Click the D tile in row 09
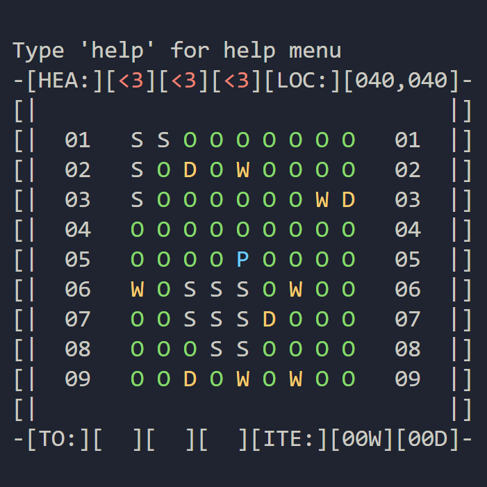Image resolution: width=487 pixels, height=487 pixels. click(190, 379)
